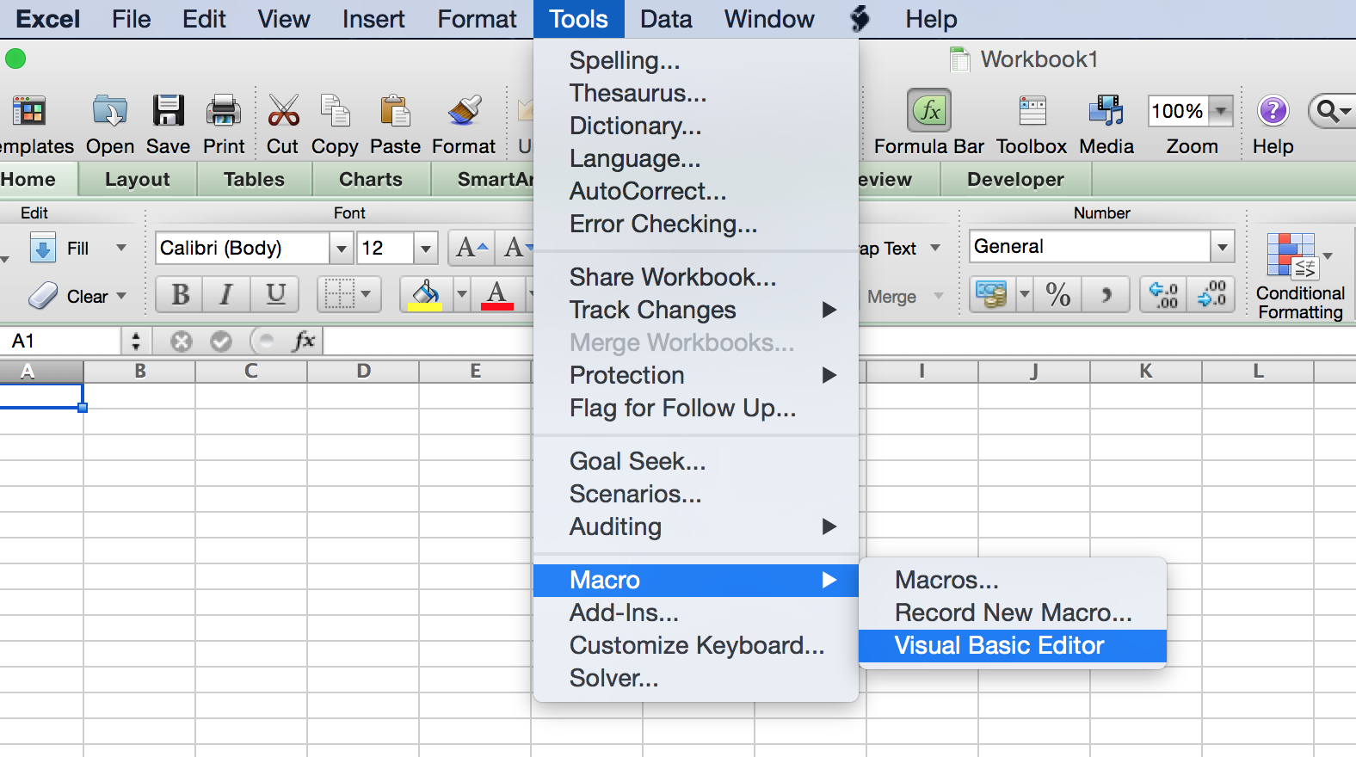Toggle Underline formatting
This screenshot has height=757, width=1356.
pyautogui.click(x=275, y=295)
